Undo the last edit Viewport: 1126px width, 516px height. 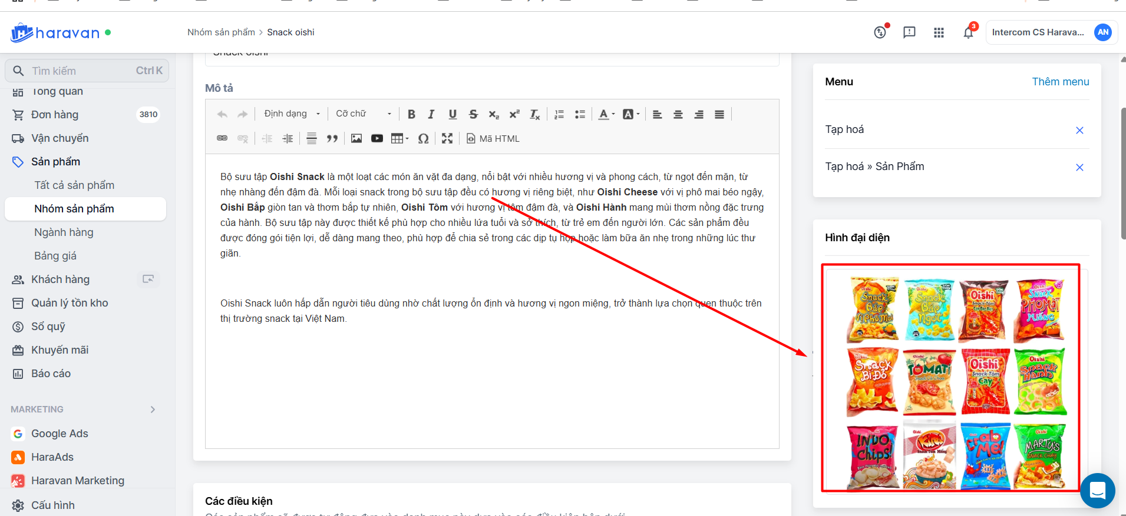click(222, 114)
